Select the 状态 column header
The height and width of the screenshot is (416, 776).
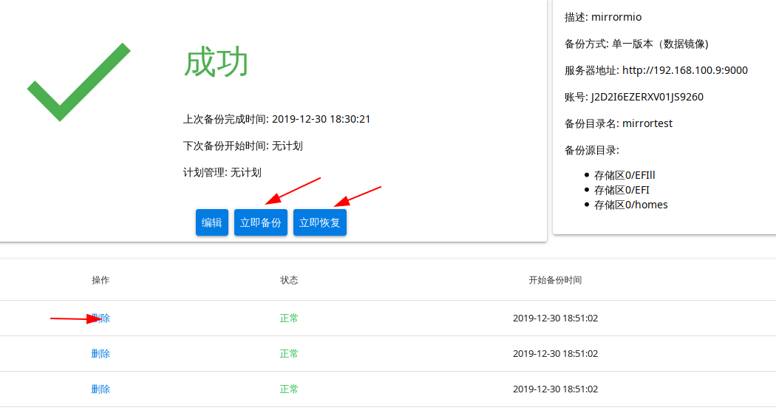click(x=289, y=280)
